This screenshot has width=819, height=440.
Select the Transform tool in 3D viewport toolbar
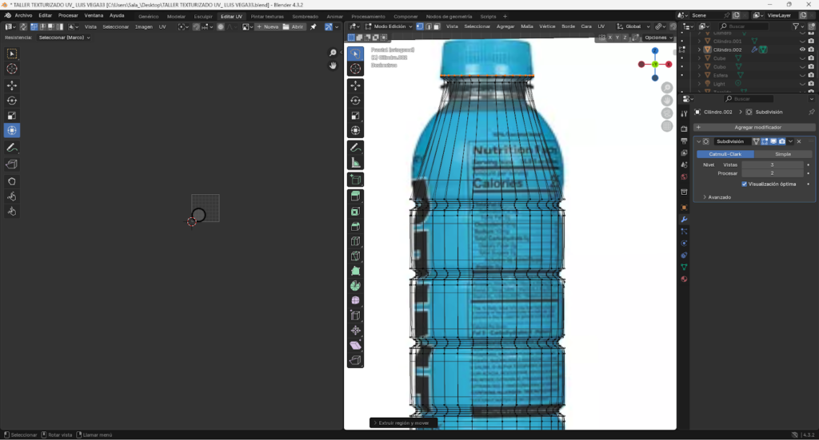(356, 130)
